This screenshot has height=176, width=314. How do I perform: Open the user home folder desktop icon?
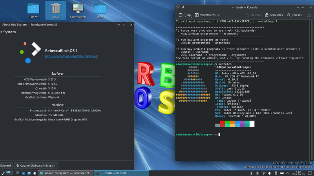[x=100, y=11]
